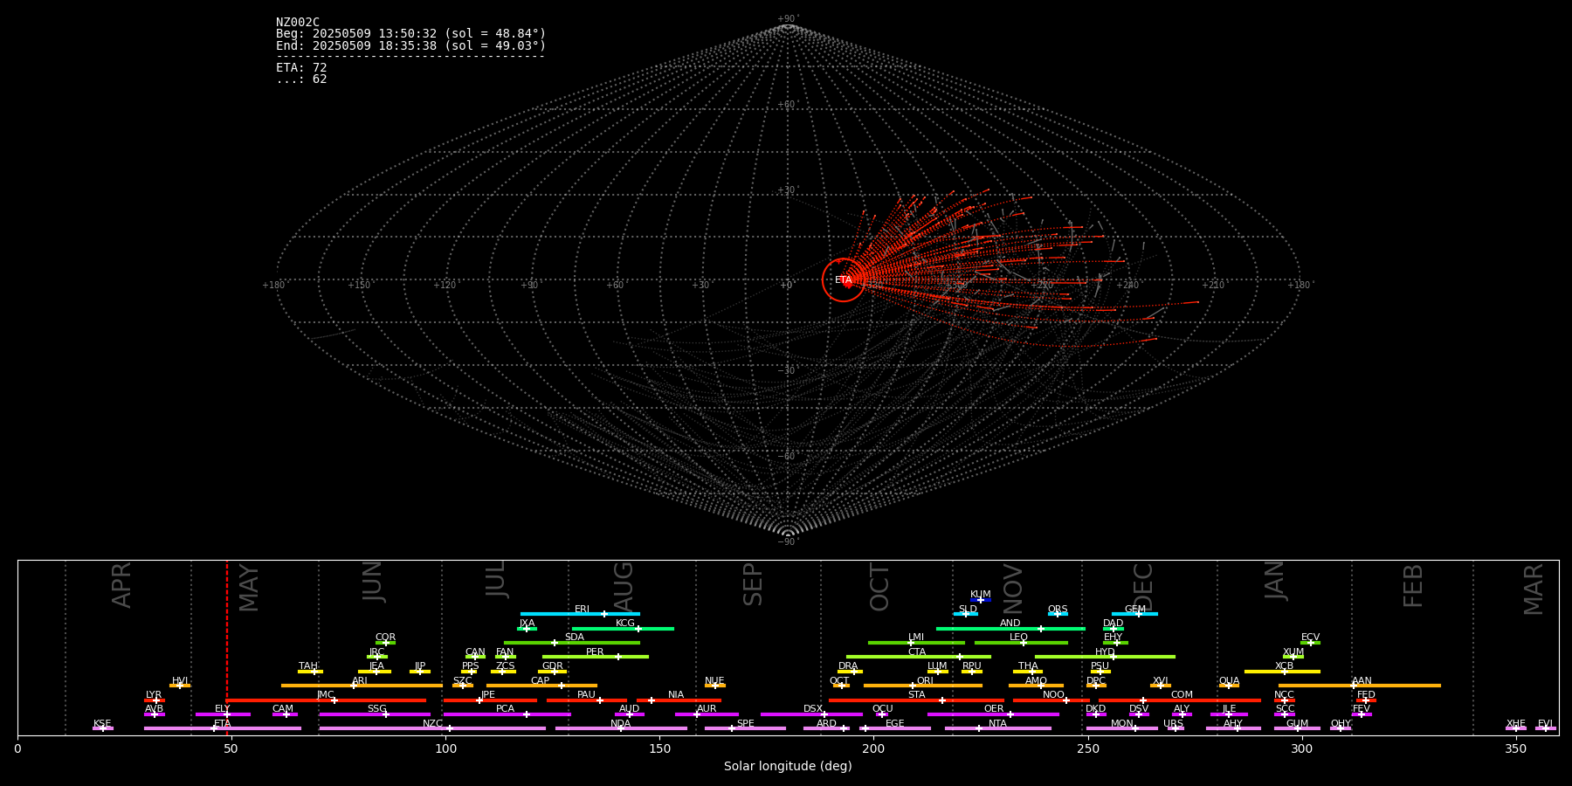
Task: Click the 'End: 20250509 18:35:38' line
Action: point(411,46)
